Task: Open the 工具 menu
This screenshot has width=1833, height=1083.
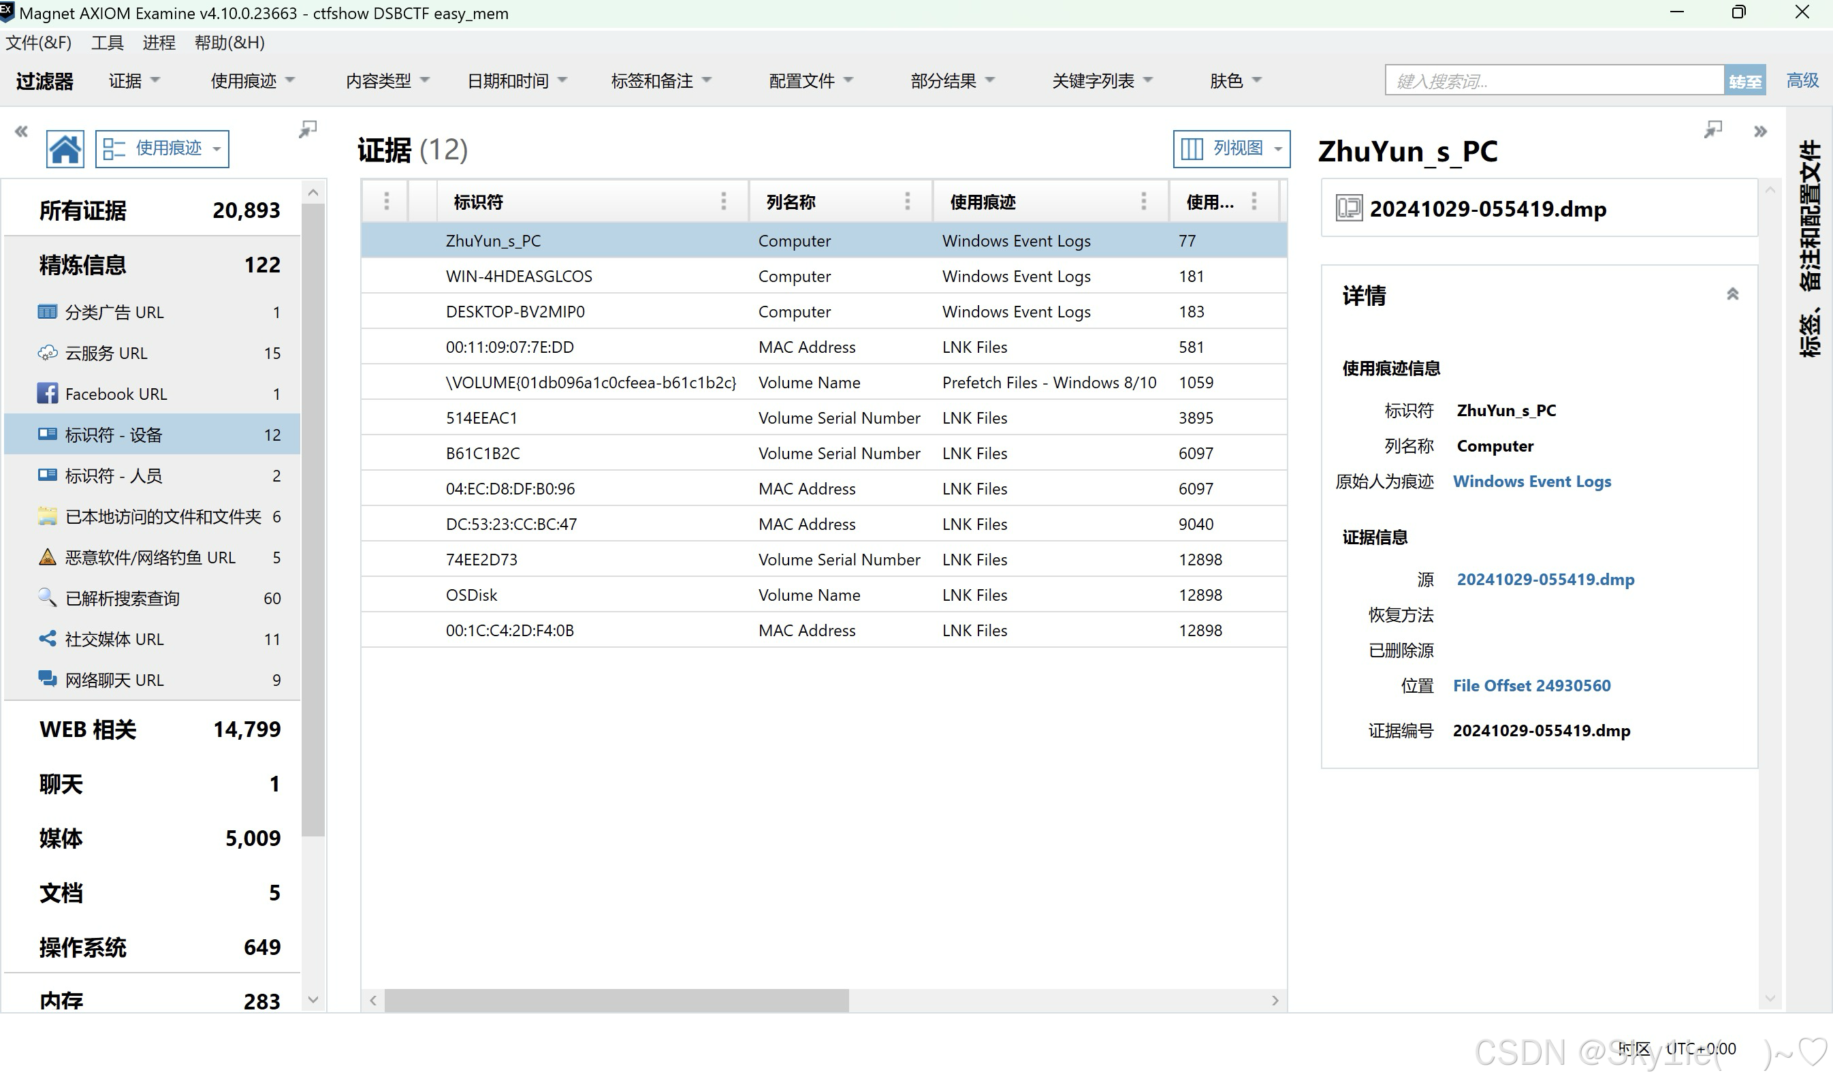Action: point(106,42)
